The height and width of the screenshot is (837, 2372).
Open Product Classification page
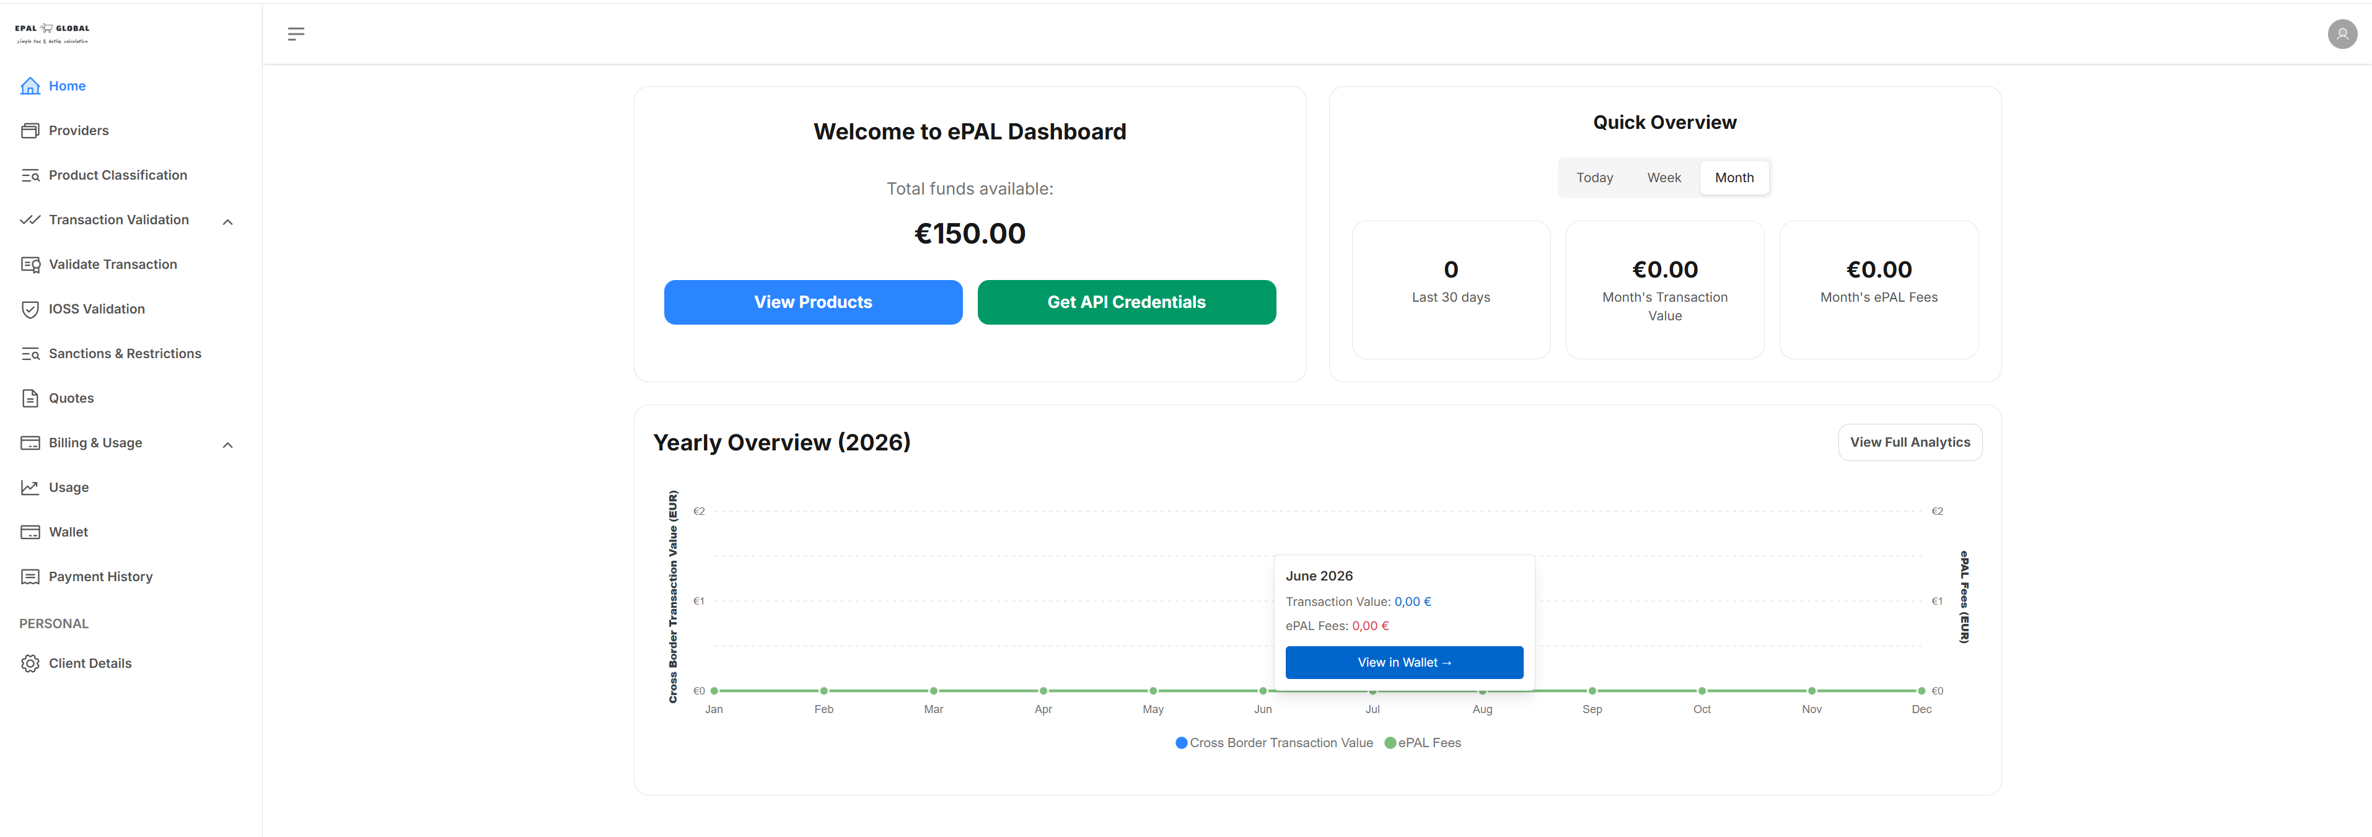pyautogui.click(x=118, y=175)
